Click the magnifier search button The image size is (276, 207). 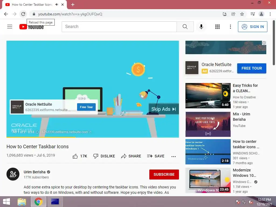tap(185, 27)
